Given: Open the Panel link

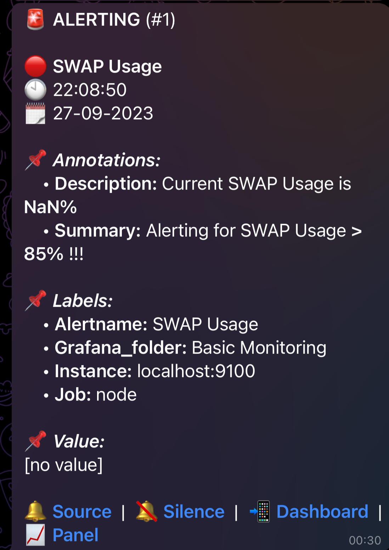Looking at the screenshot, I should tap(75, 534).
